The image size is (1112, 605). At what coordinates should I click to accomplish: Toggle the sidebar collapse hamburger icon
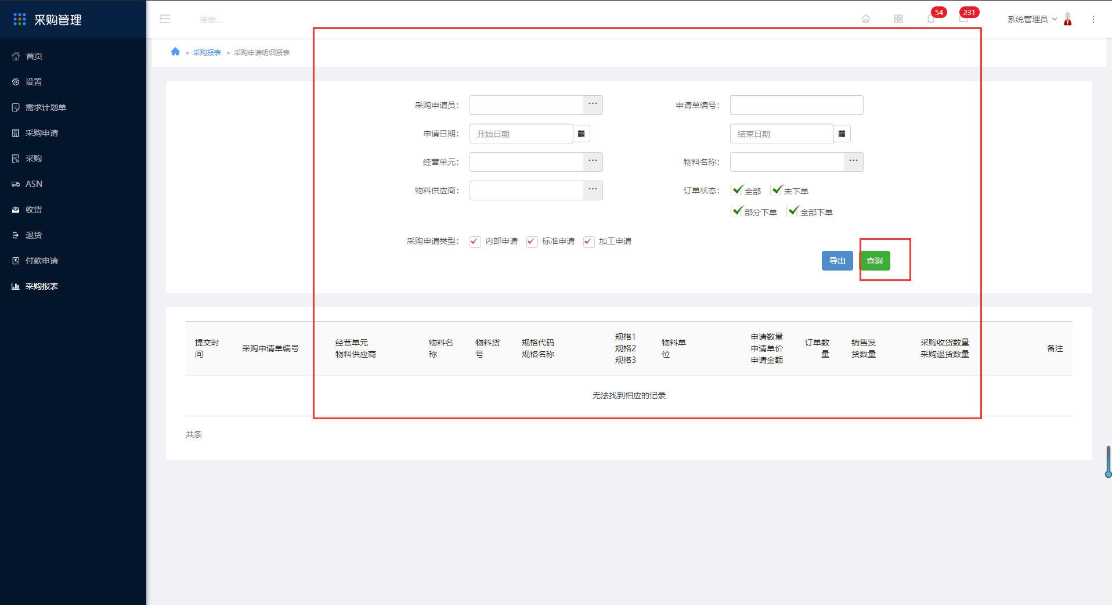(165, 19)
